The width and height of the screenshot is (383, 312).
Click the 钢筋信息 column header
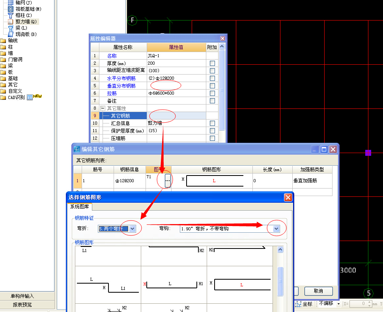[129, 169]
